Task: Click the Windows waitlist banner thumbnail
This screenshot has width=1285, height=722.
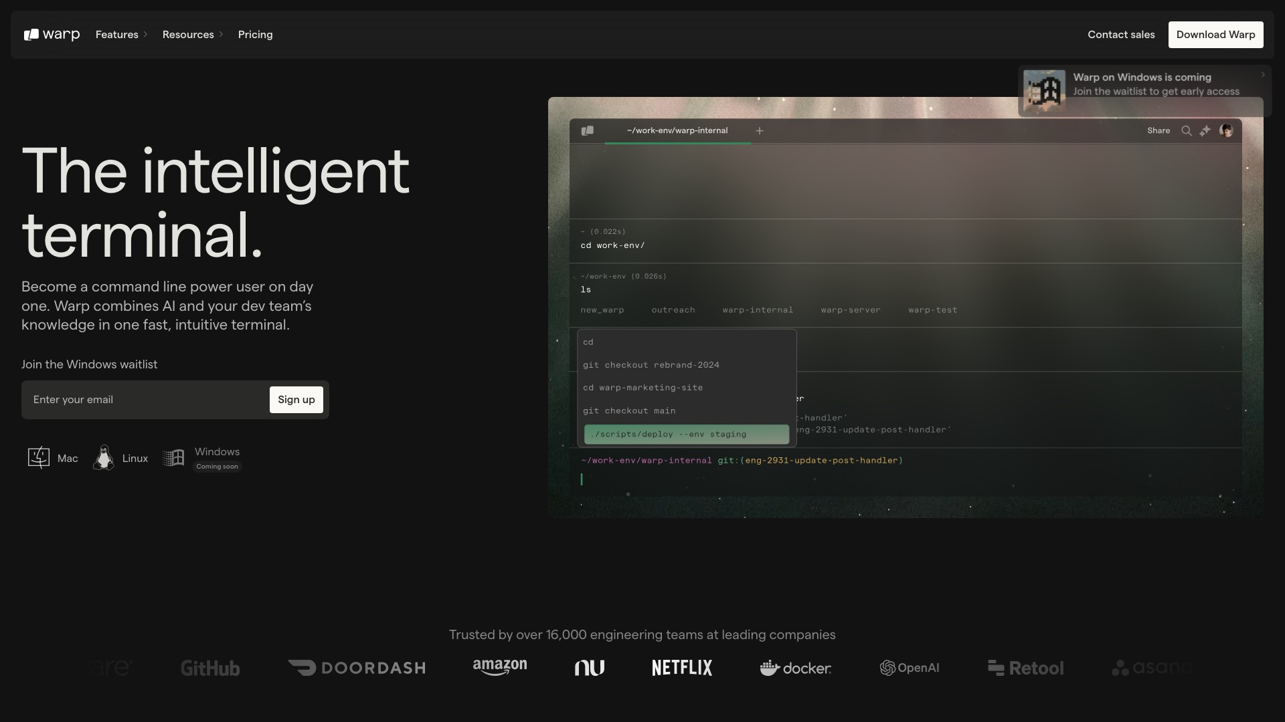Action: [x=1044, y=91]
